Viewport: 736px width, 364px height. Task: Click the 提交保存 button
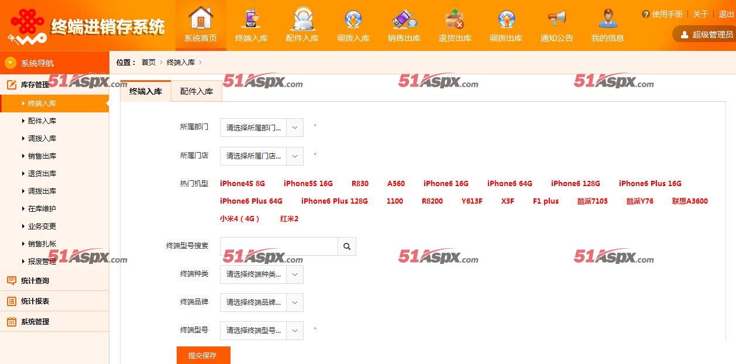pos(203,355)
